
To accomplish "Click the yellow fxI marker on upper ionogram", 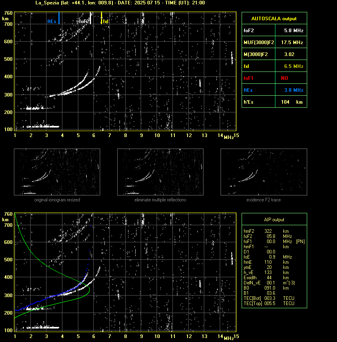I will (101, 18).
